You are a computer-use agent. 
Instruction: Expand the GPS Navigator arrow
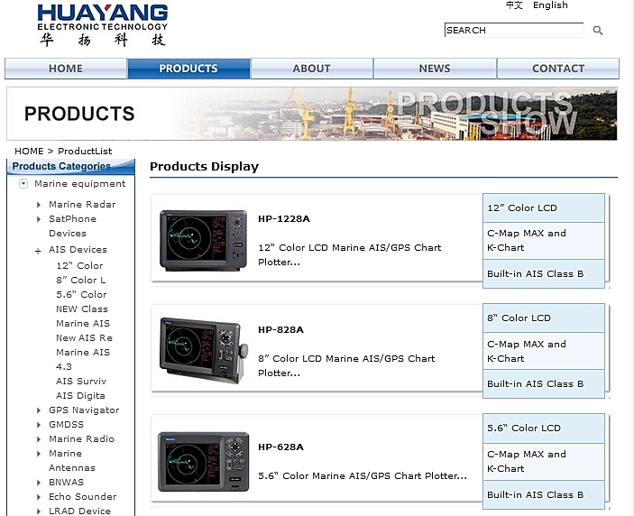39,410
